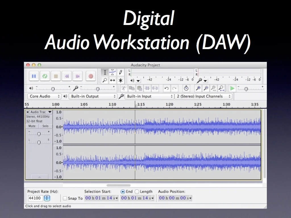The width and height of the screenshot is (291, 218).
Task: Click the Zoom Out magnifier icon
Action: 206,89
